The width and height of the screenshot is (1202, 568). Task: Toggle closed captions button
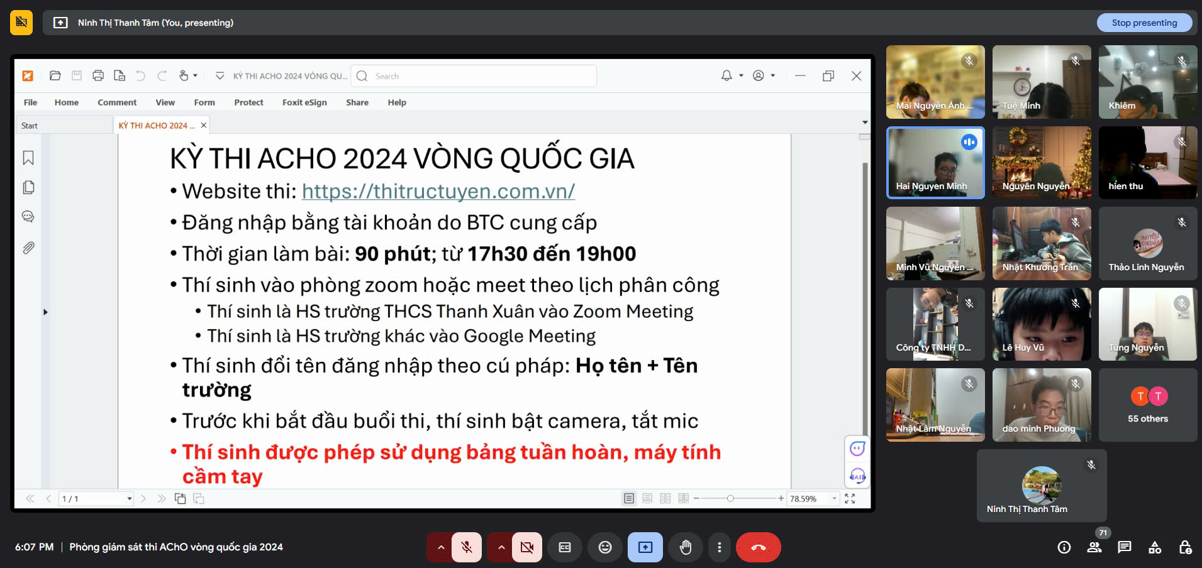click(x=565, y=547)
